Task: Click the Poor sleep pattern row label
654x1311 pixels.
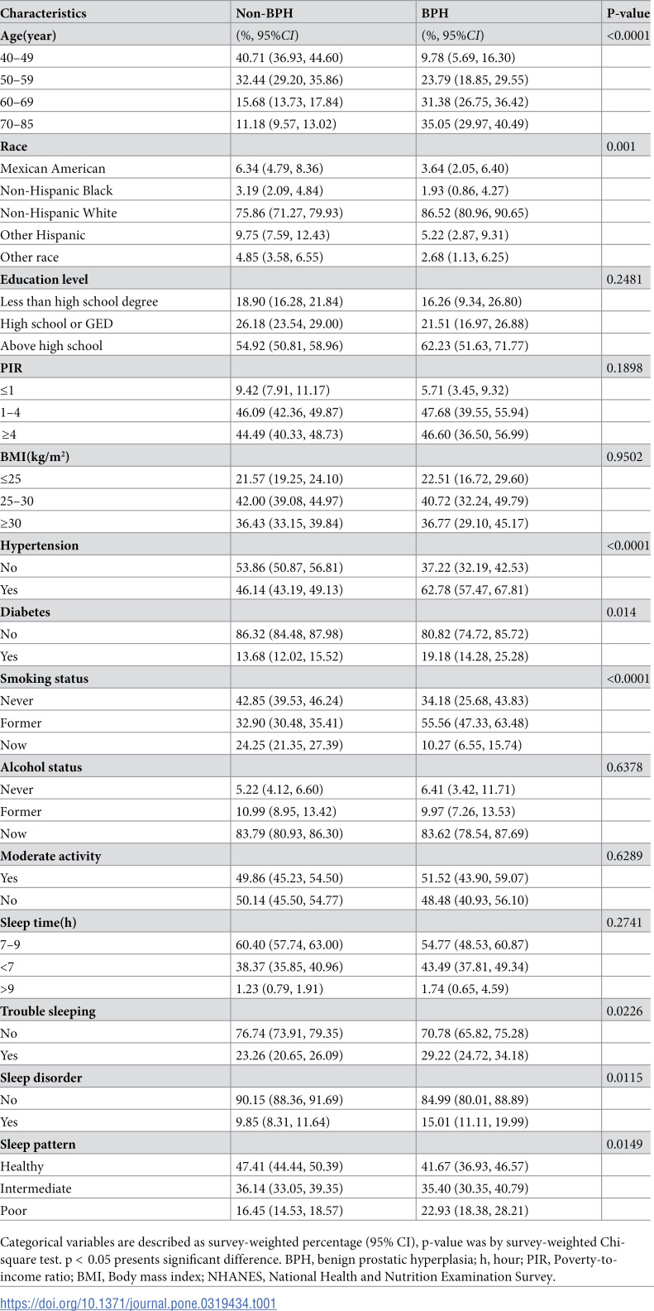Action: (x=14, y=1210)
